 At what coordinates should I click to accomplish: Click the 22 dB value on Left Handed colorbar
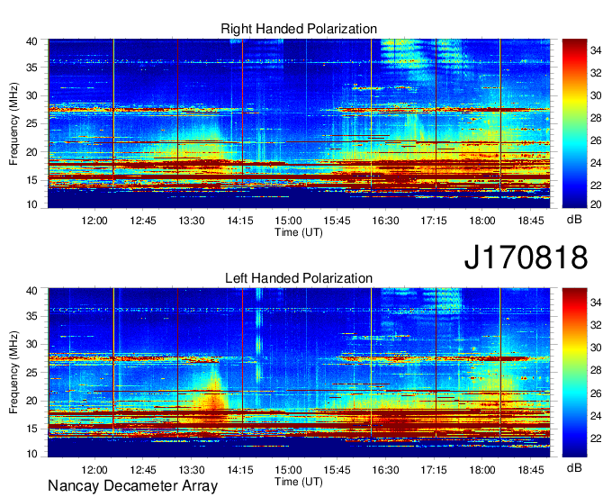click(x=596, y=438)
